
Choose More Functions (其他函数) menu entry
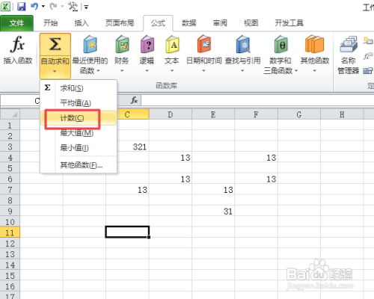click(x=79, y=165)
